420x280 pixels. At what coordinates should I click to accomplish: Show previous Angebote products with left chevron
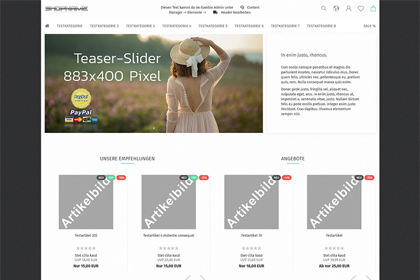click(353, 278)
